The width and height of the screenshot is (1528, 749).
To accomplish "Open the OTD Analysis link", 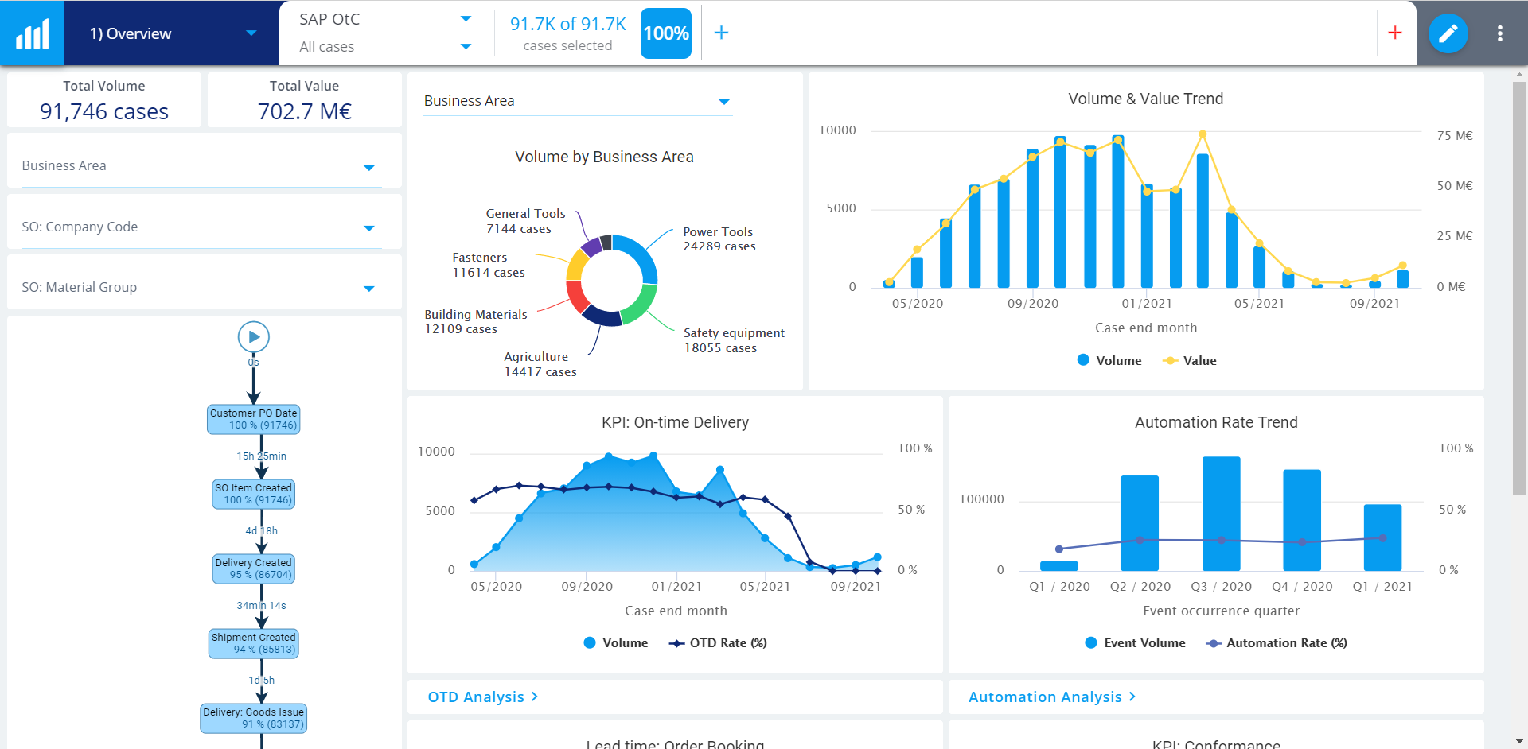I will [x=483, y=697].
